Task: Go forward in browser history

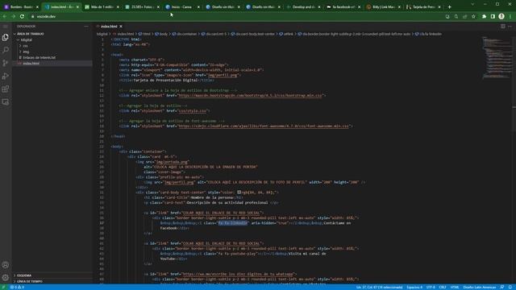Action: 13,16
